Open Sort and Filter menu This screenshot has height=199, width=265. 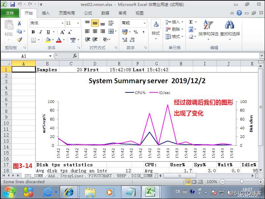(208, 30)
